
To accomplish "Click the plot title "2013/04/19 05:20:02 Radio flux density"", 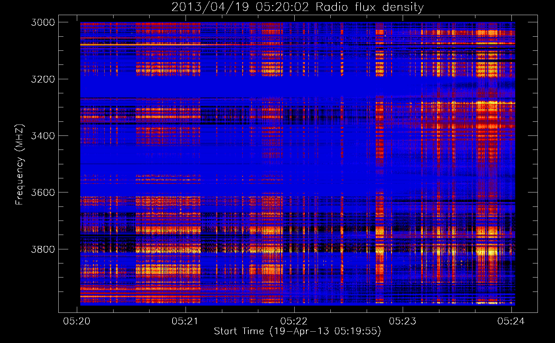I will click(298, 7).
